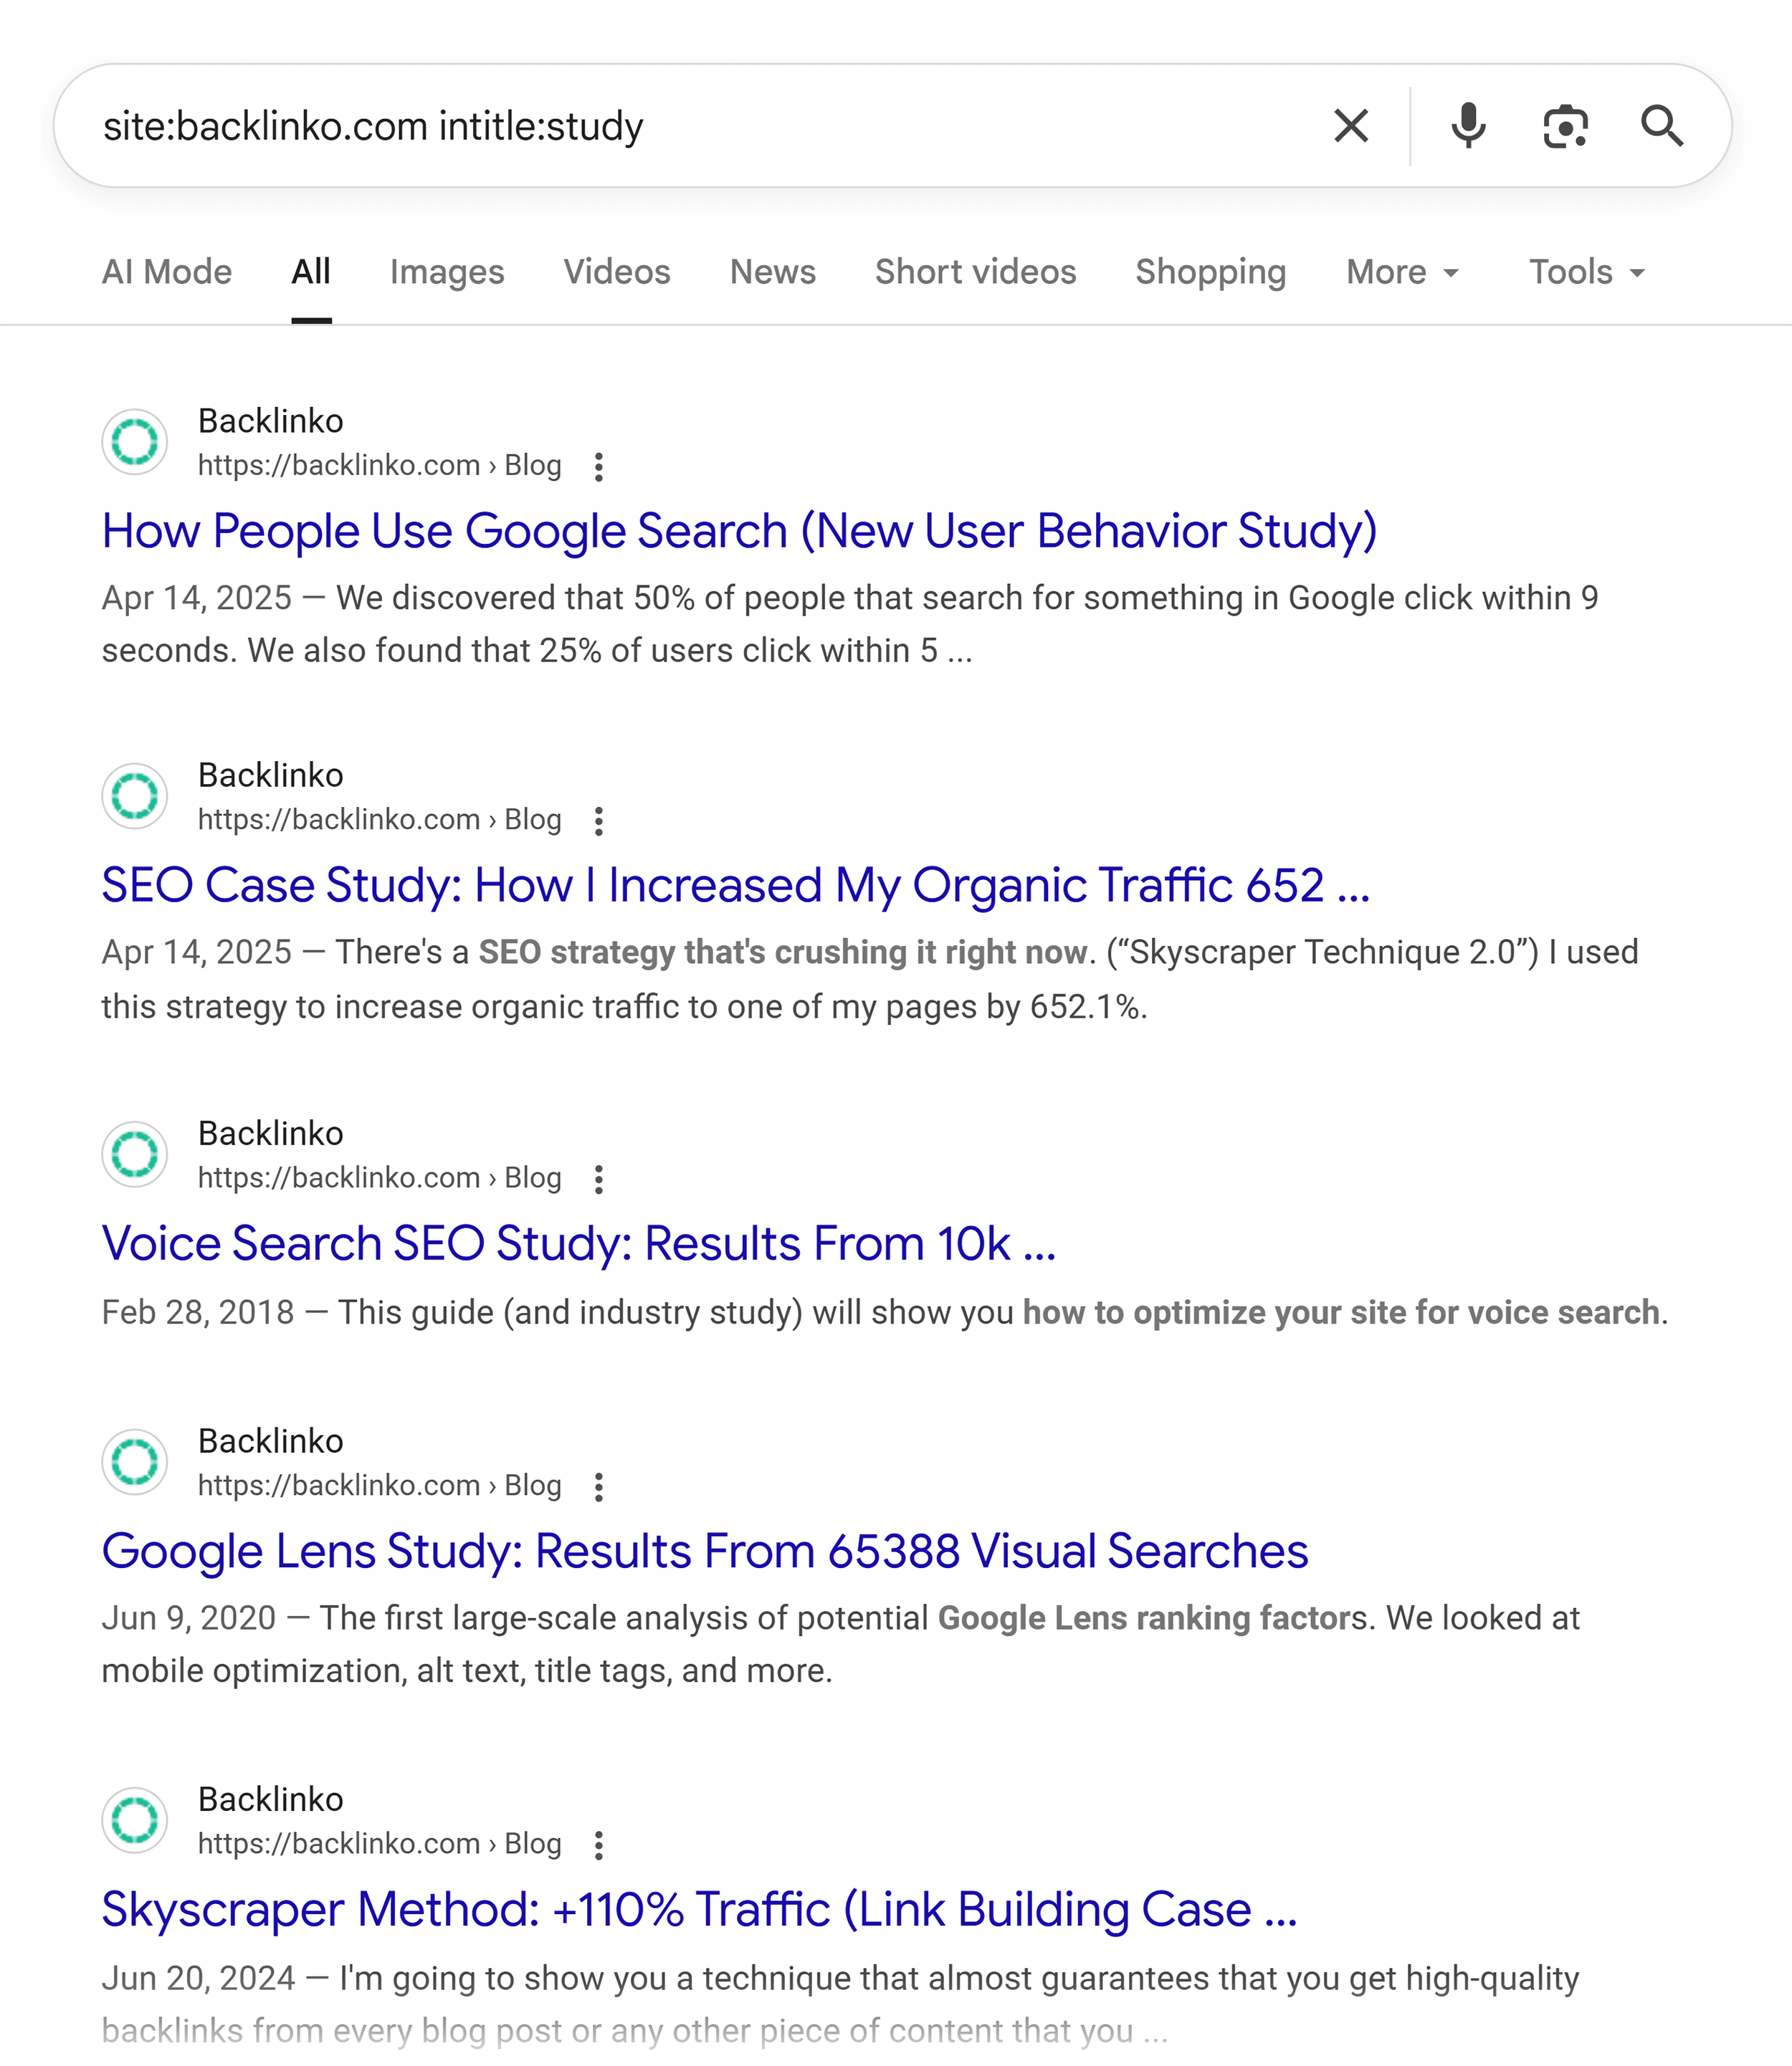Screen dimensions: 1792x2066
Task: Open "How People Use Google Search" result
Action: point(739,531)
